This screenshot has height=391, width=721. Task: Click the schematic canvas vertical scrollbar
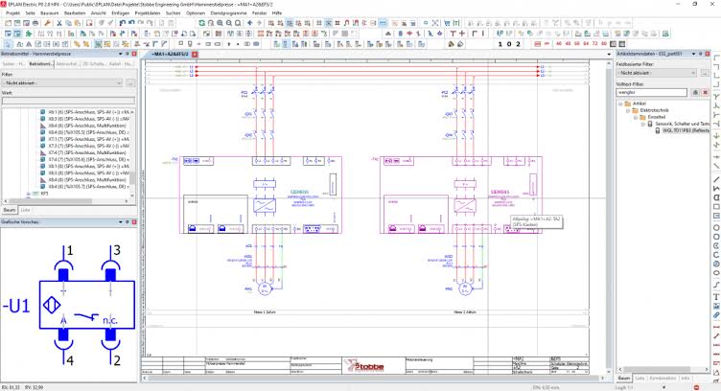click(x=609, y=216)
